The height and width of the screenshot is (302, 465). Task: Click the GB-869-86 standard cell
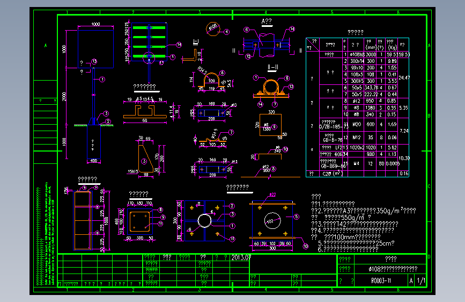pos(333,166)
